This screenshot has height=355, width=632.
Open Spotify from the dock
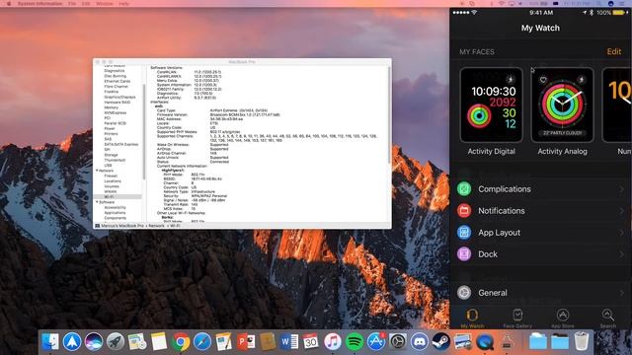pos(355,342)
